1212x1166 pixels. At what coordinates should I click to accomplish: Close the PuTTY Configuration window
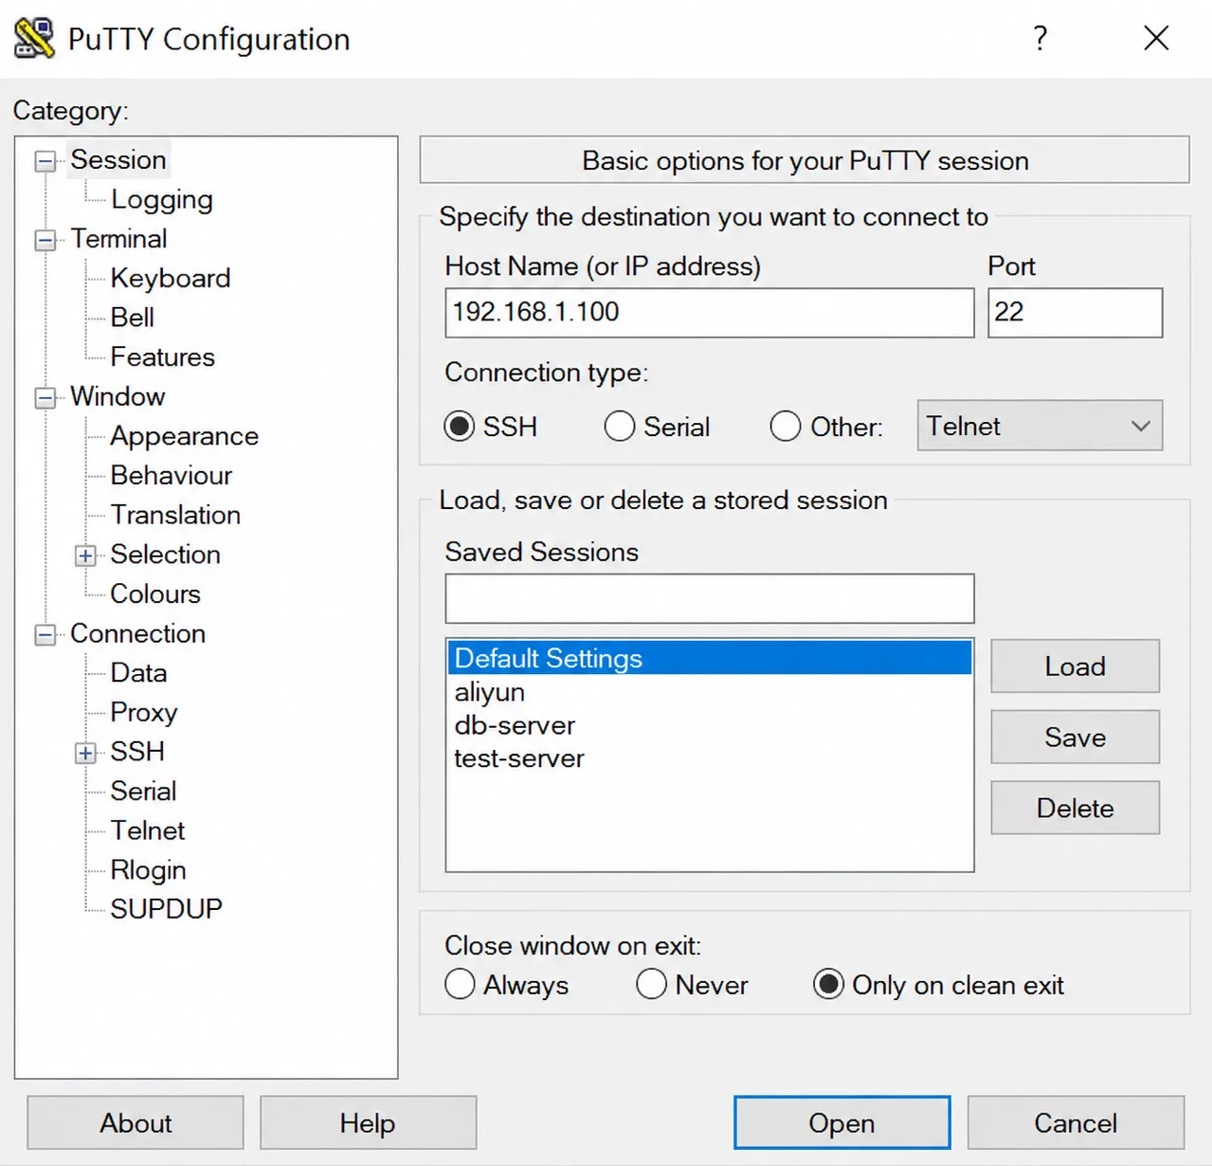point(1156,38)
